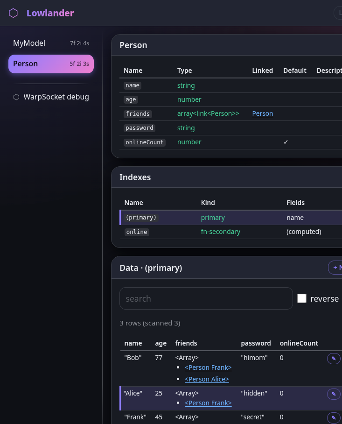Image resolution: width=342 pixels, height=424 pixels.
Task: Follow the Person linked model link
Action: (263, 113)
